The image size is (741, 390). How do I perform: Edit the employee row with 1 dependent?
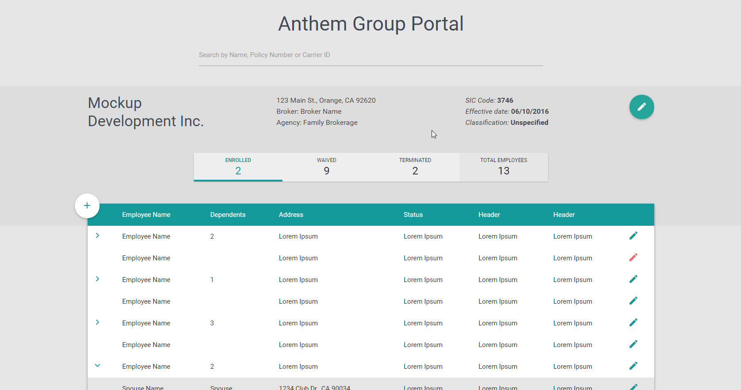point(633,279)
